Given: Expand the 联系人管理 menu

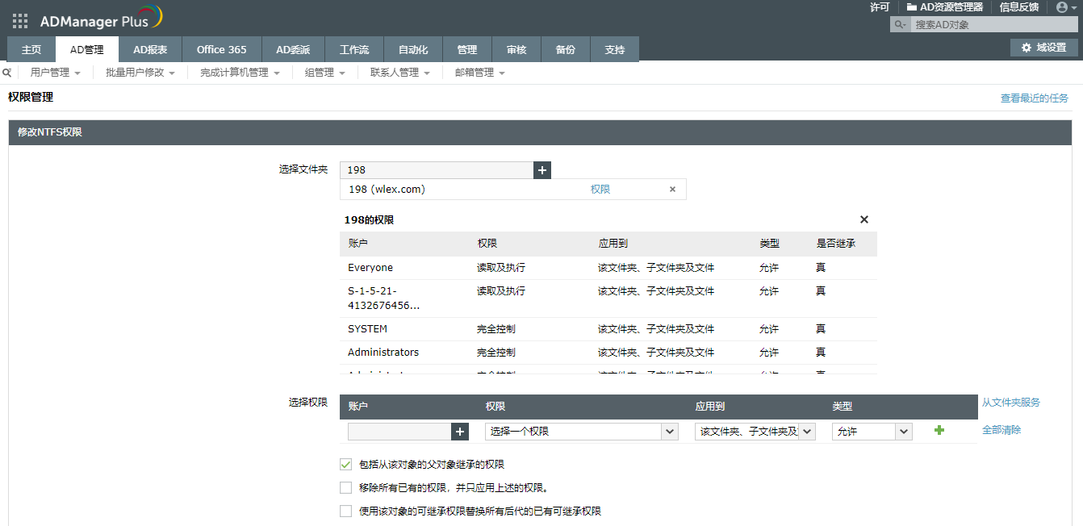Looking at the screenshot, I should point(400,73).
